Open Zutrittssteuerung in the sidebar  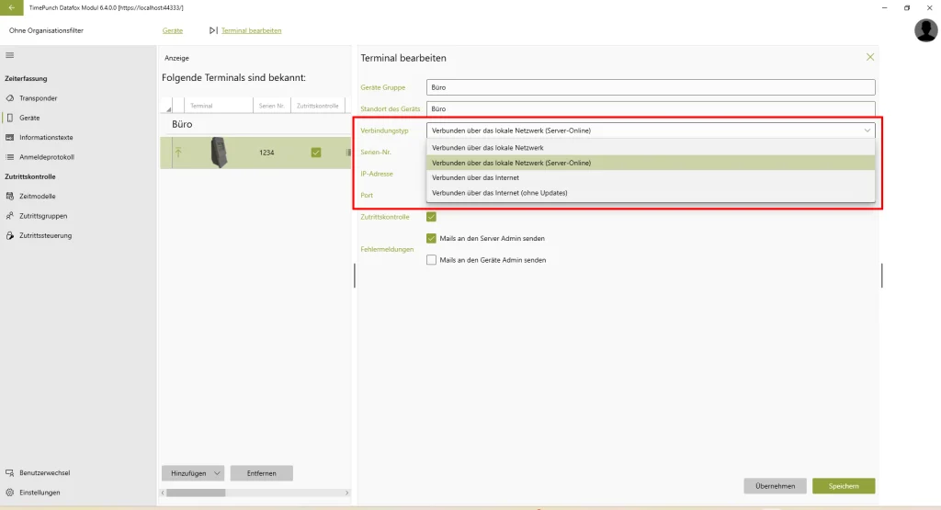point(45,236)
